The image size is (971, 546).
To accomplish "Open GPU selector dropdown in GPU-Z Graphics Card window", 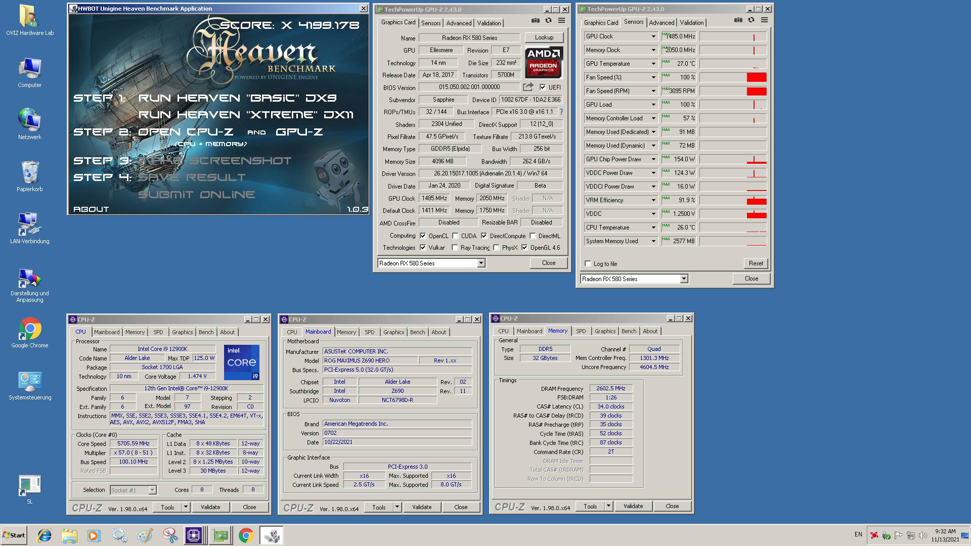I will (481, 263).
